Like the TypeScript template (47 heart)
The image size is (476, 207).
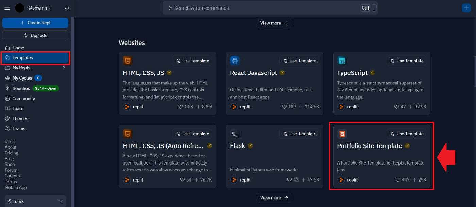[x=396, y=107]
